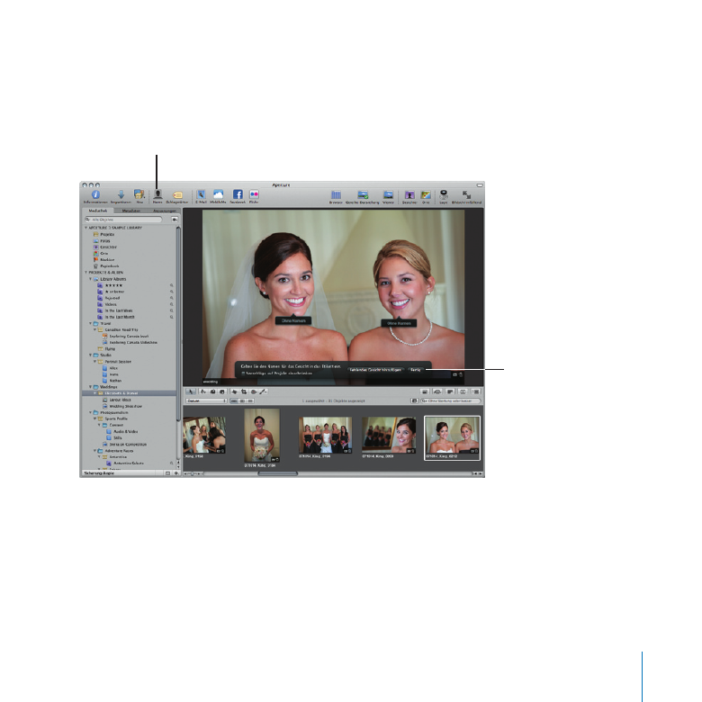Image resolution: width=702 pixels, height=702 pixels.
Task: Open the Informationen inspector icon
Action: pyautogui.click(x=95, y=194)
